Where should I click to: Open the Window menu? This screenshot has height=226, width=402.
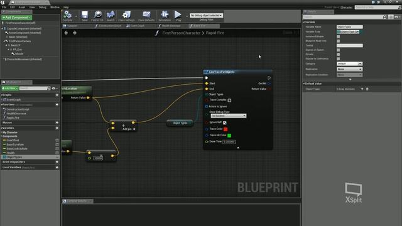tap(55, 7)
